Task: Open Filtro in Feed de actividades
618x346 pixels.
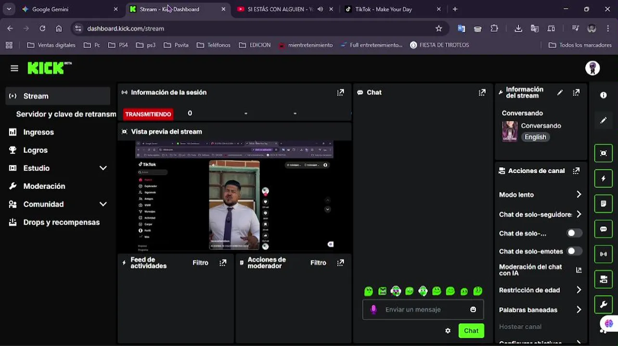Action: tap(200, 263)
